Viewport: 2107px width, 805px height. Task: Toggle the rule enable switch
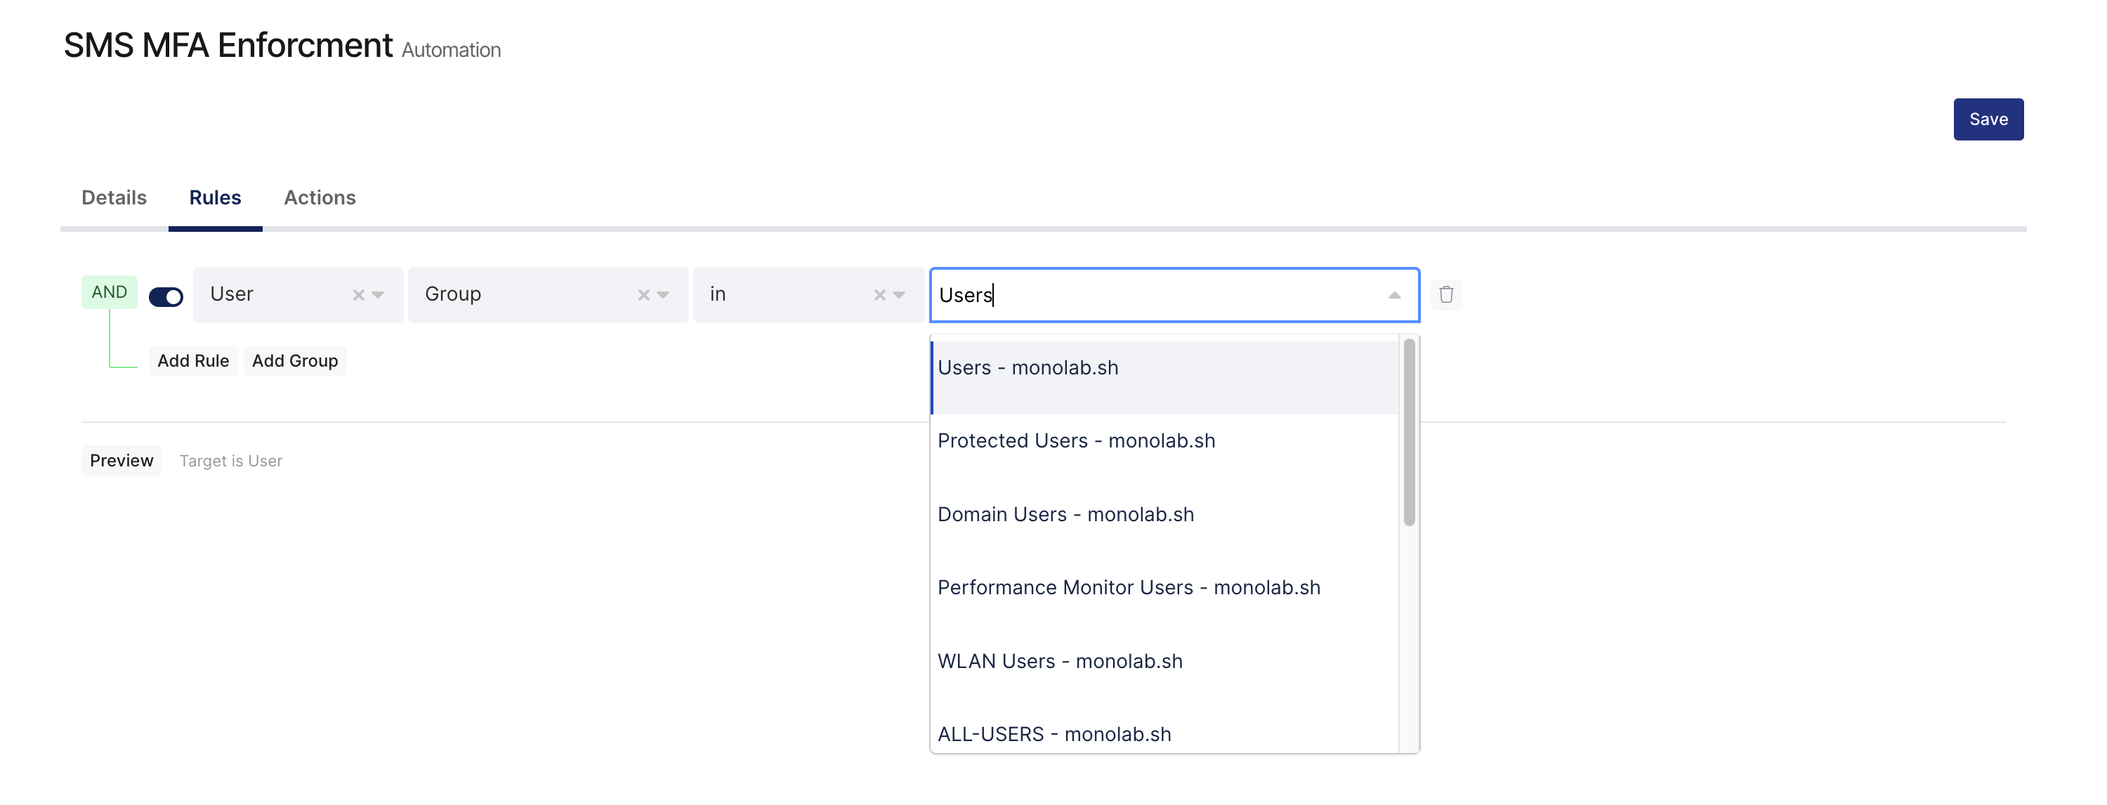166,296
